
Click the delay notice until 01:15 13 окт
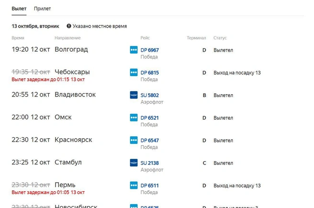[48, 79]
